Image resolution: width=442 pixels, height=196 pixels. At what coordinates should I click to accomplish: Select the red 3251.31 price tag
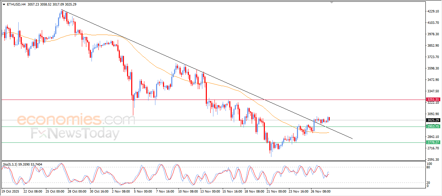click(433, 100)
